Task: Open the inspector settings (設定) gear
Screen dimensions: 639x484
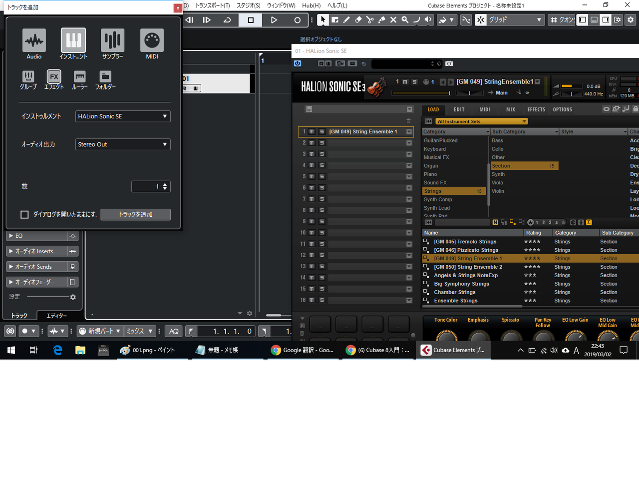Action: click(x=73, y=297)
